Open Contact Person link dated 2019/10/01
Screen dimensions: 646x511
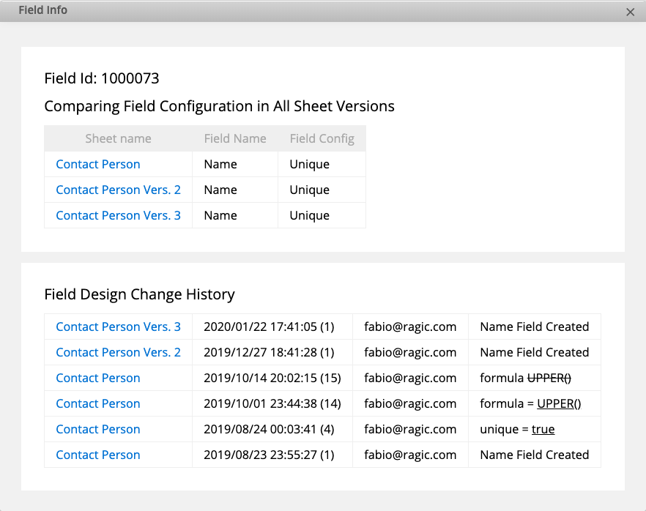pyautogui.click(x=98, y=403)
